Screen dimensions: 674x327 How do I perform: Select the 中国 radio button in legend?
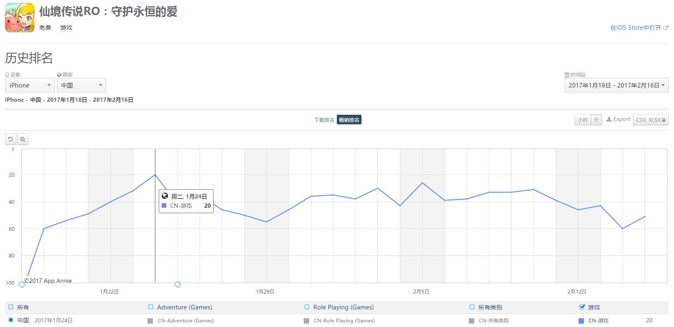click(x=11, y=320)
